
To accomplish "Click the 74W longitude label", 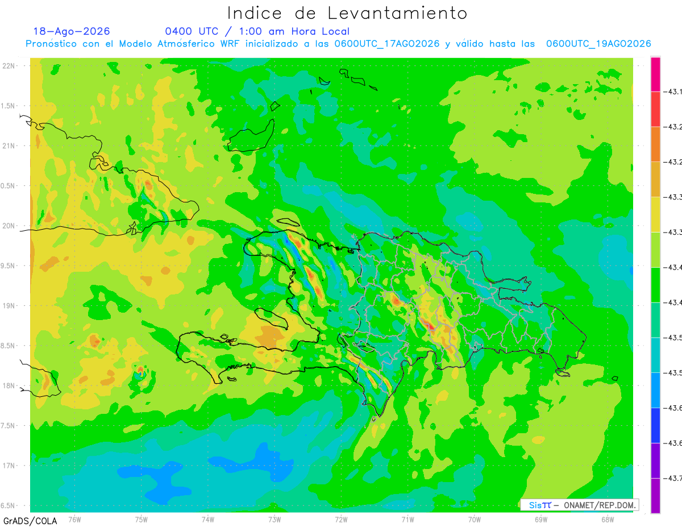I will click(208, 520).
